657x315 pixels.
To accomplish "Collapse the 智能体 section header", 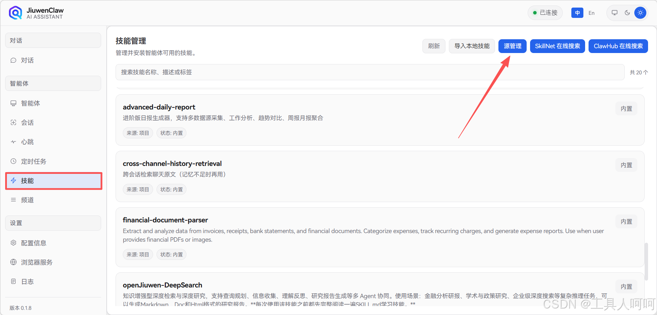I will coord(53,83).
